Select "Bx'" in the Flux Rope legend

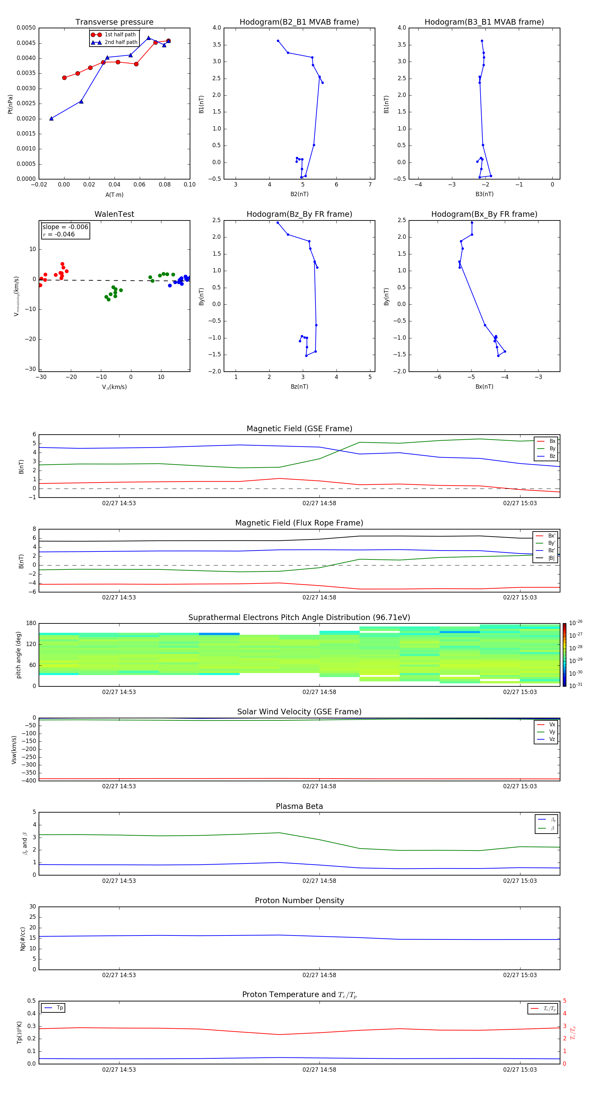point(546,536)
